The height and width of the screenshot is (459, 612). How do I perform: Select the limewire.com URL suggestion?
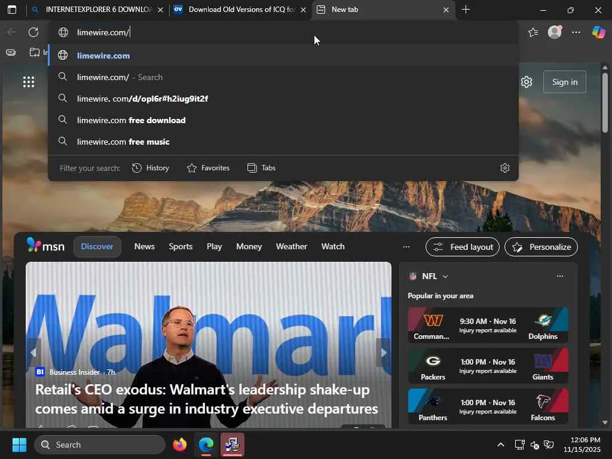tap(283, 56)
